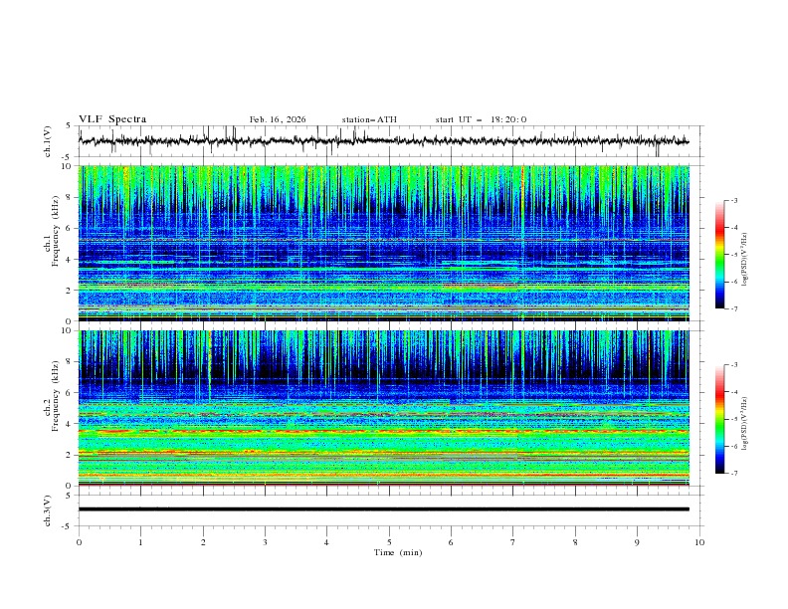Click the time axis tick label "4"

tap(326, 542)
